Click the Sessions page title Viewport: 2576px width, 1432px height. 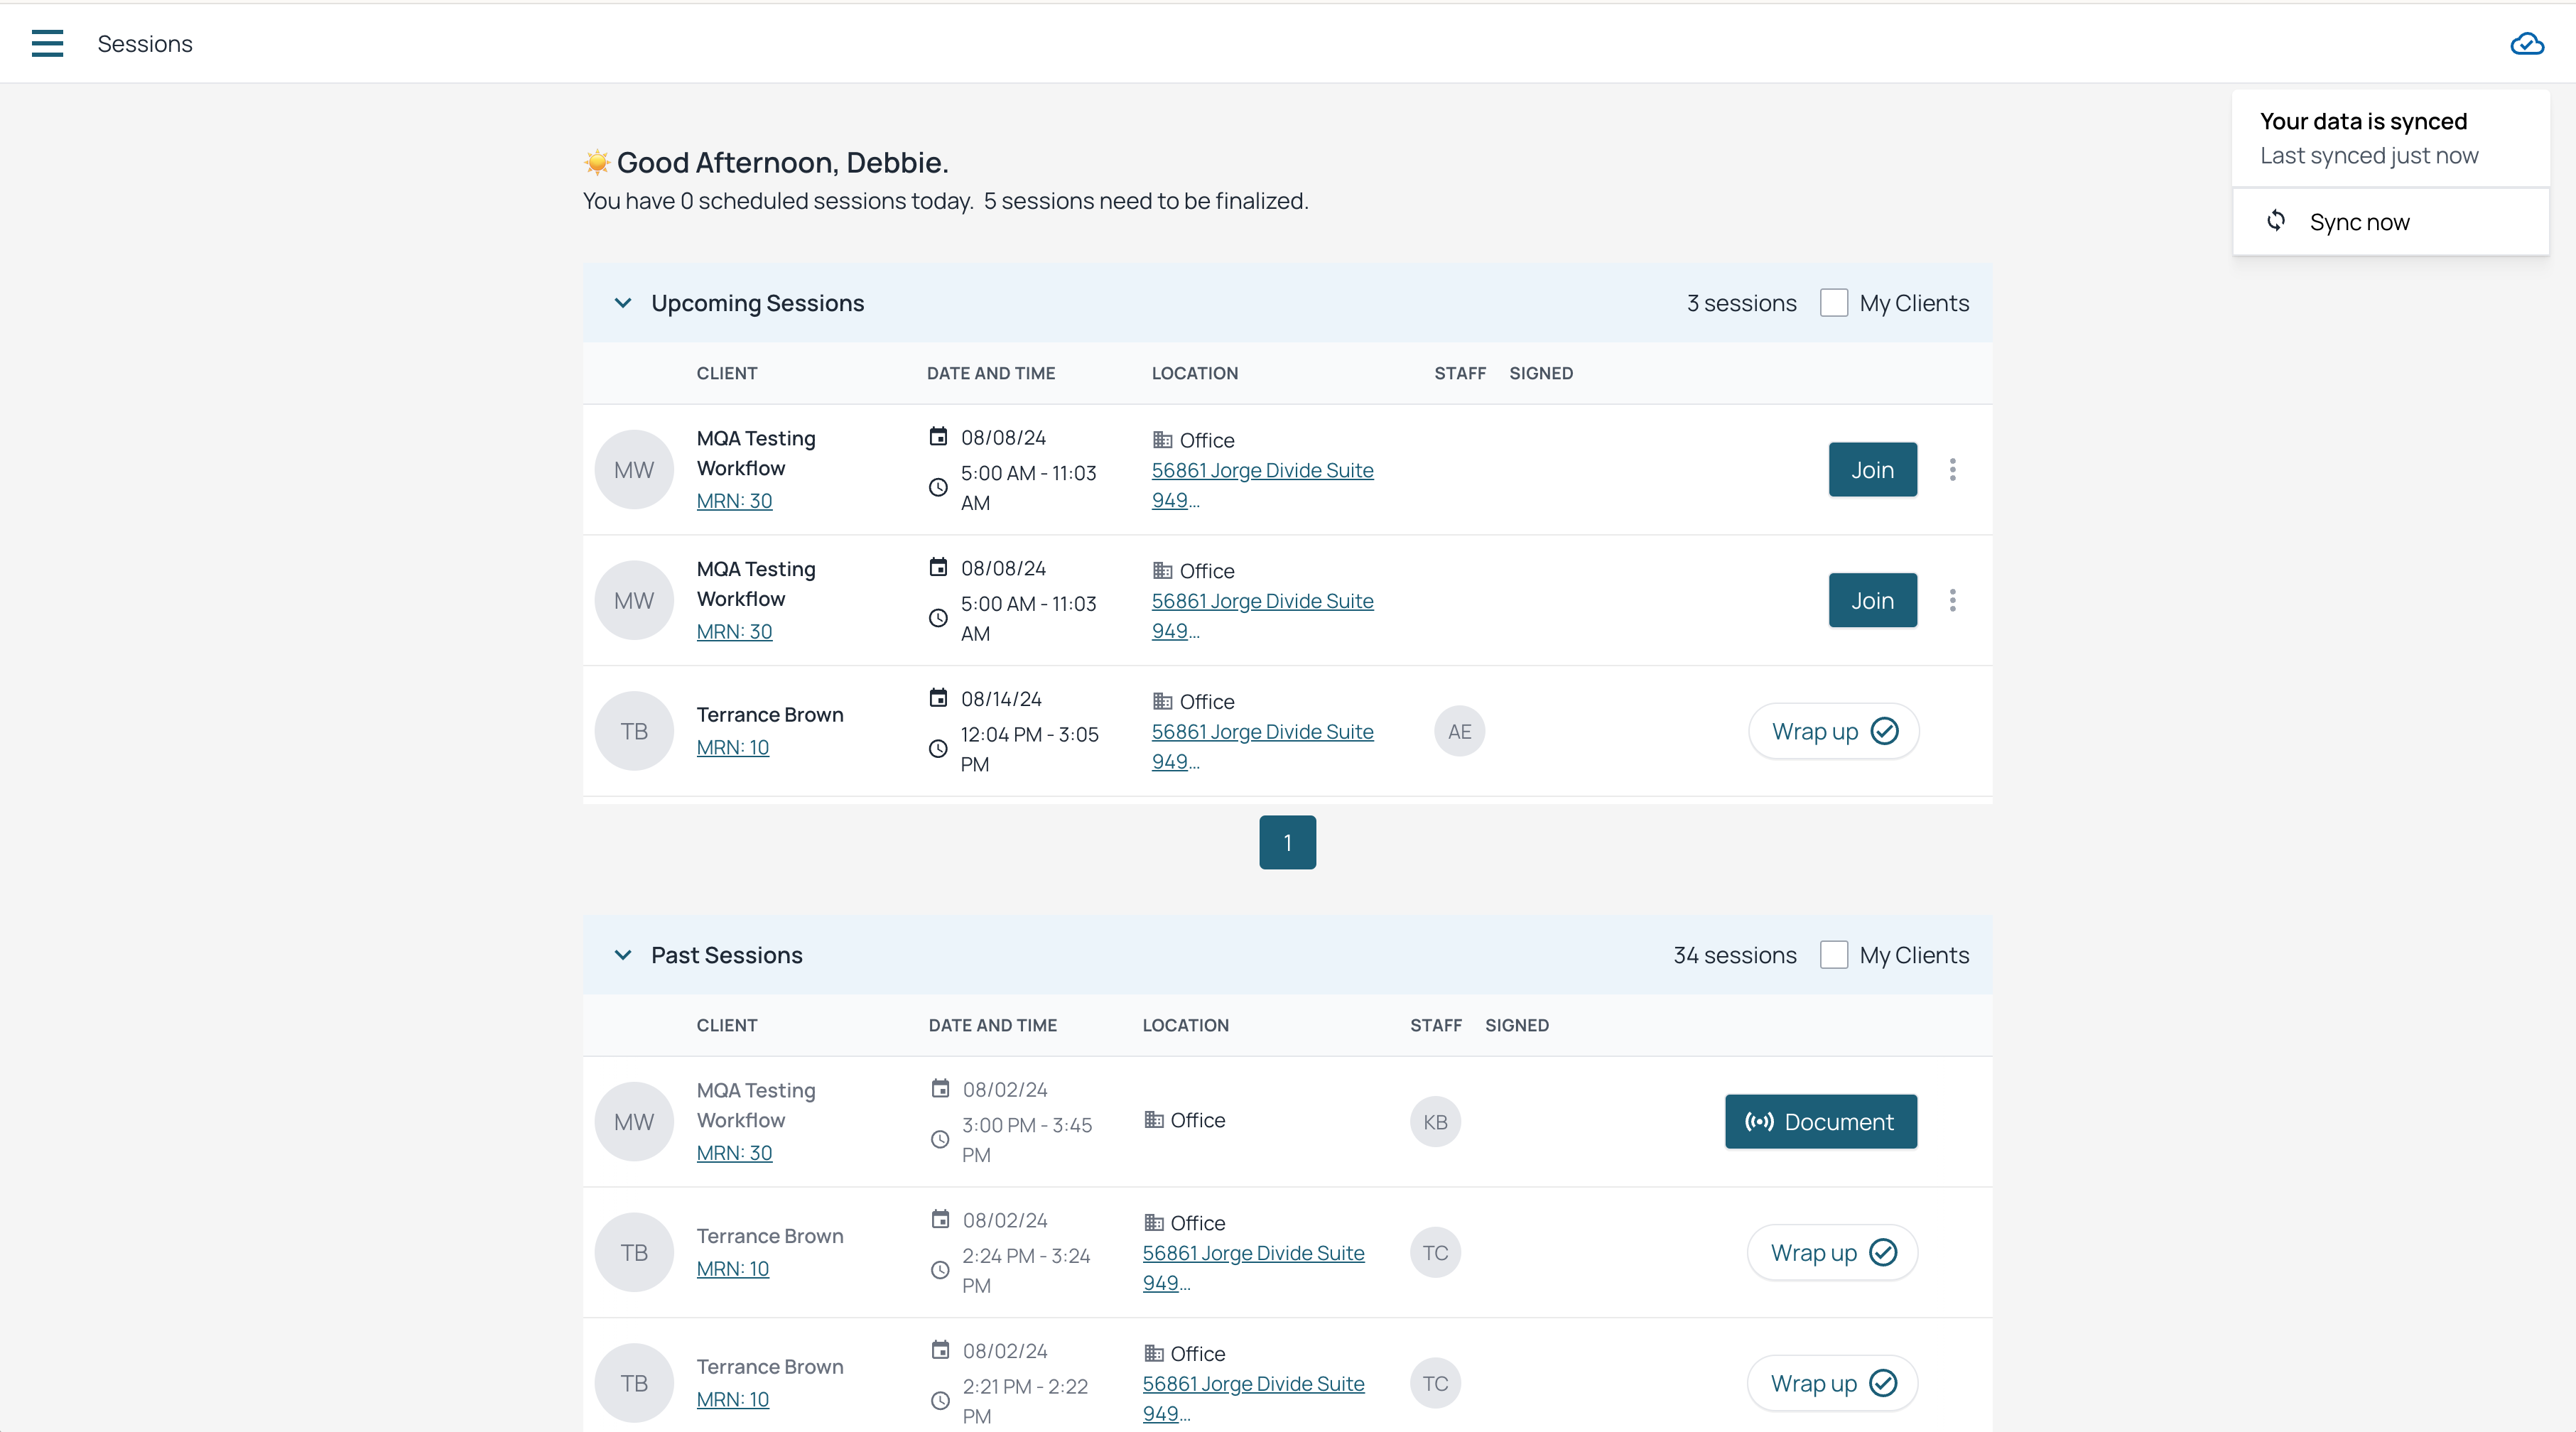coord(145,44)
